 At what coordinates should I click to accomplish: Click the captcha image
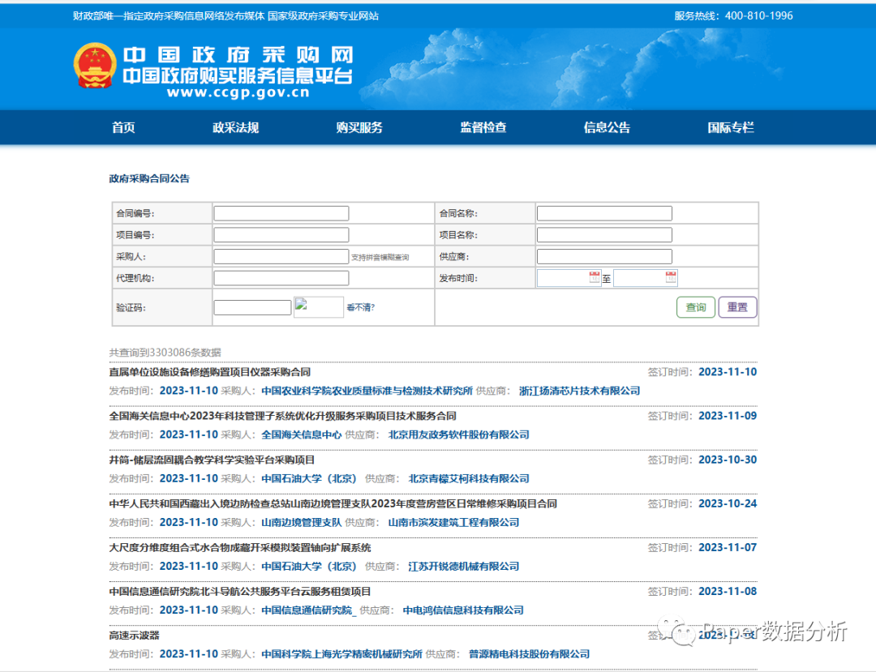click(319, 307)
